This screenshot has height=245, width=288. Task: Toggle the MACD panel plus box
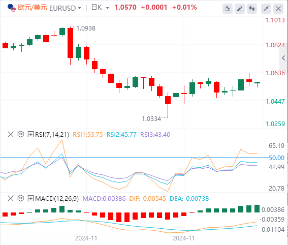(x=30, y=199)
